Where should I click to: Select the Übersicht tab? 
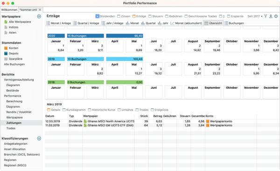click(x=213, y=23)
